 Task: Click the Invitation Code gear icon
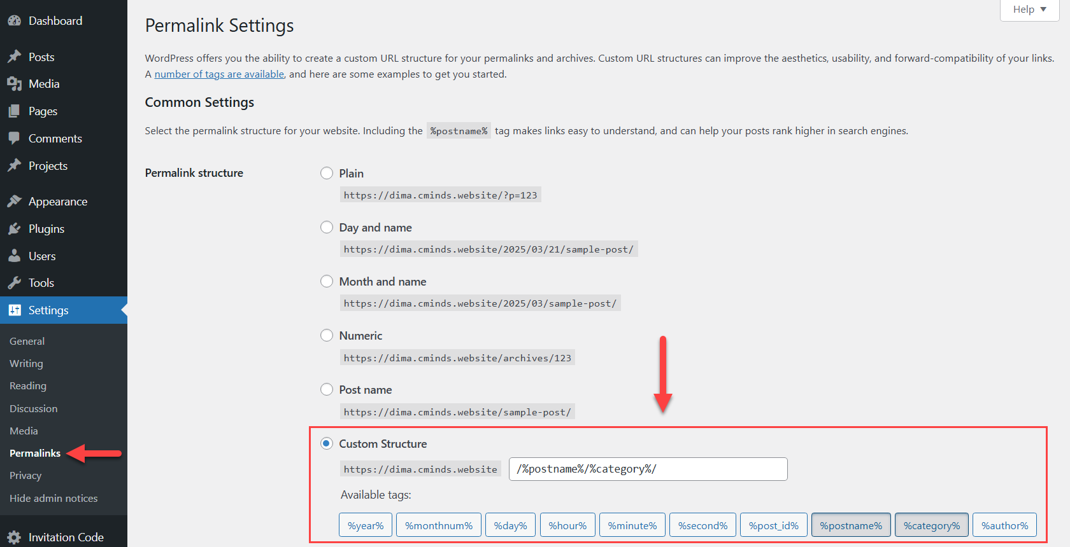15,537
